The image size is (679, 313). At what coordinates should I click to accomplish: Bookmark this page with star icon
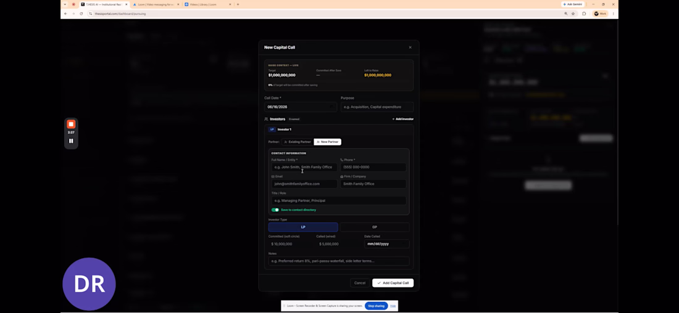(573, 14)
